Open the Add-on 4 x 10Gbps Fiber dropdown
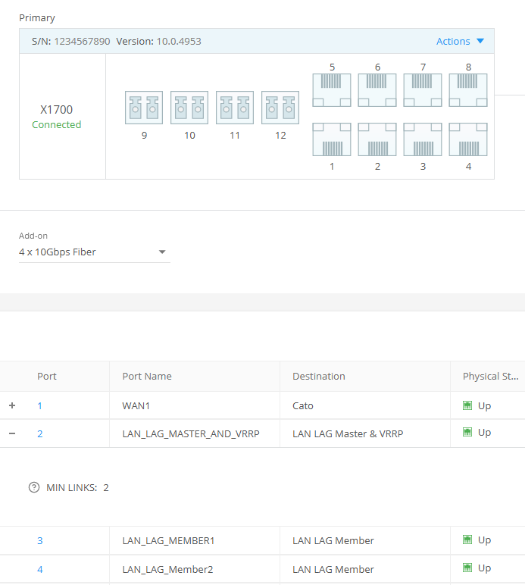Viewport: 525px width, 585px height. click(x=94, y=252)
